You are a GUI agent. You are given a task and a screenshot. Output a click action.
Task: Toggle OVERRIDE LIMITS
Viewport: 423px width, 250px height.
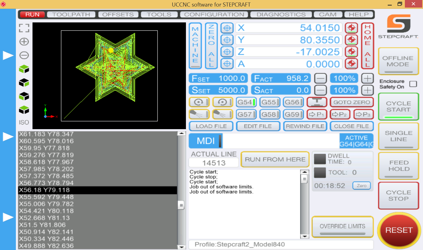(342, 227)
